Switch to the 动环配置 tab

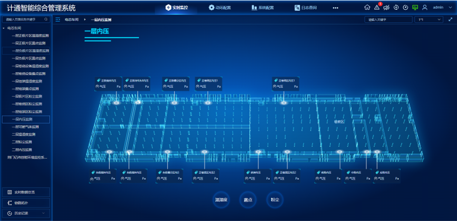[x=219, y=8]
